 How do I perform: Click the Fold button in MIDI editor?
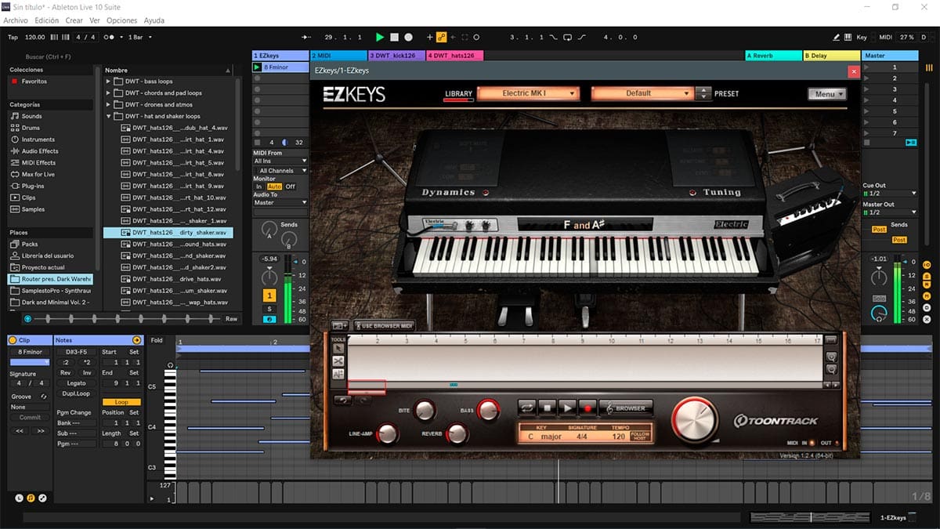(157, 340)
